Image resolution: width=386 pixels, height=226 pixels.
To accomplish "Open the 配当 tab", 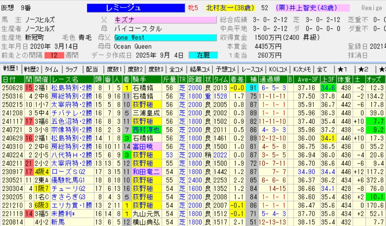I will (x=92, y=69).
